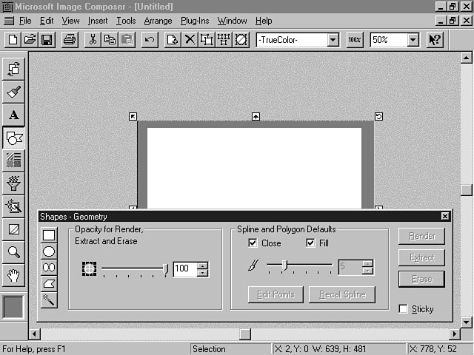Select the Pan hand tool
Screen dimensions: 474x355
pos(14,275)
